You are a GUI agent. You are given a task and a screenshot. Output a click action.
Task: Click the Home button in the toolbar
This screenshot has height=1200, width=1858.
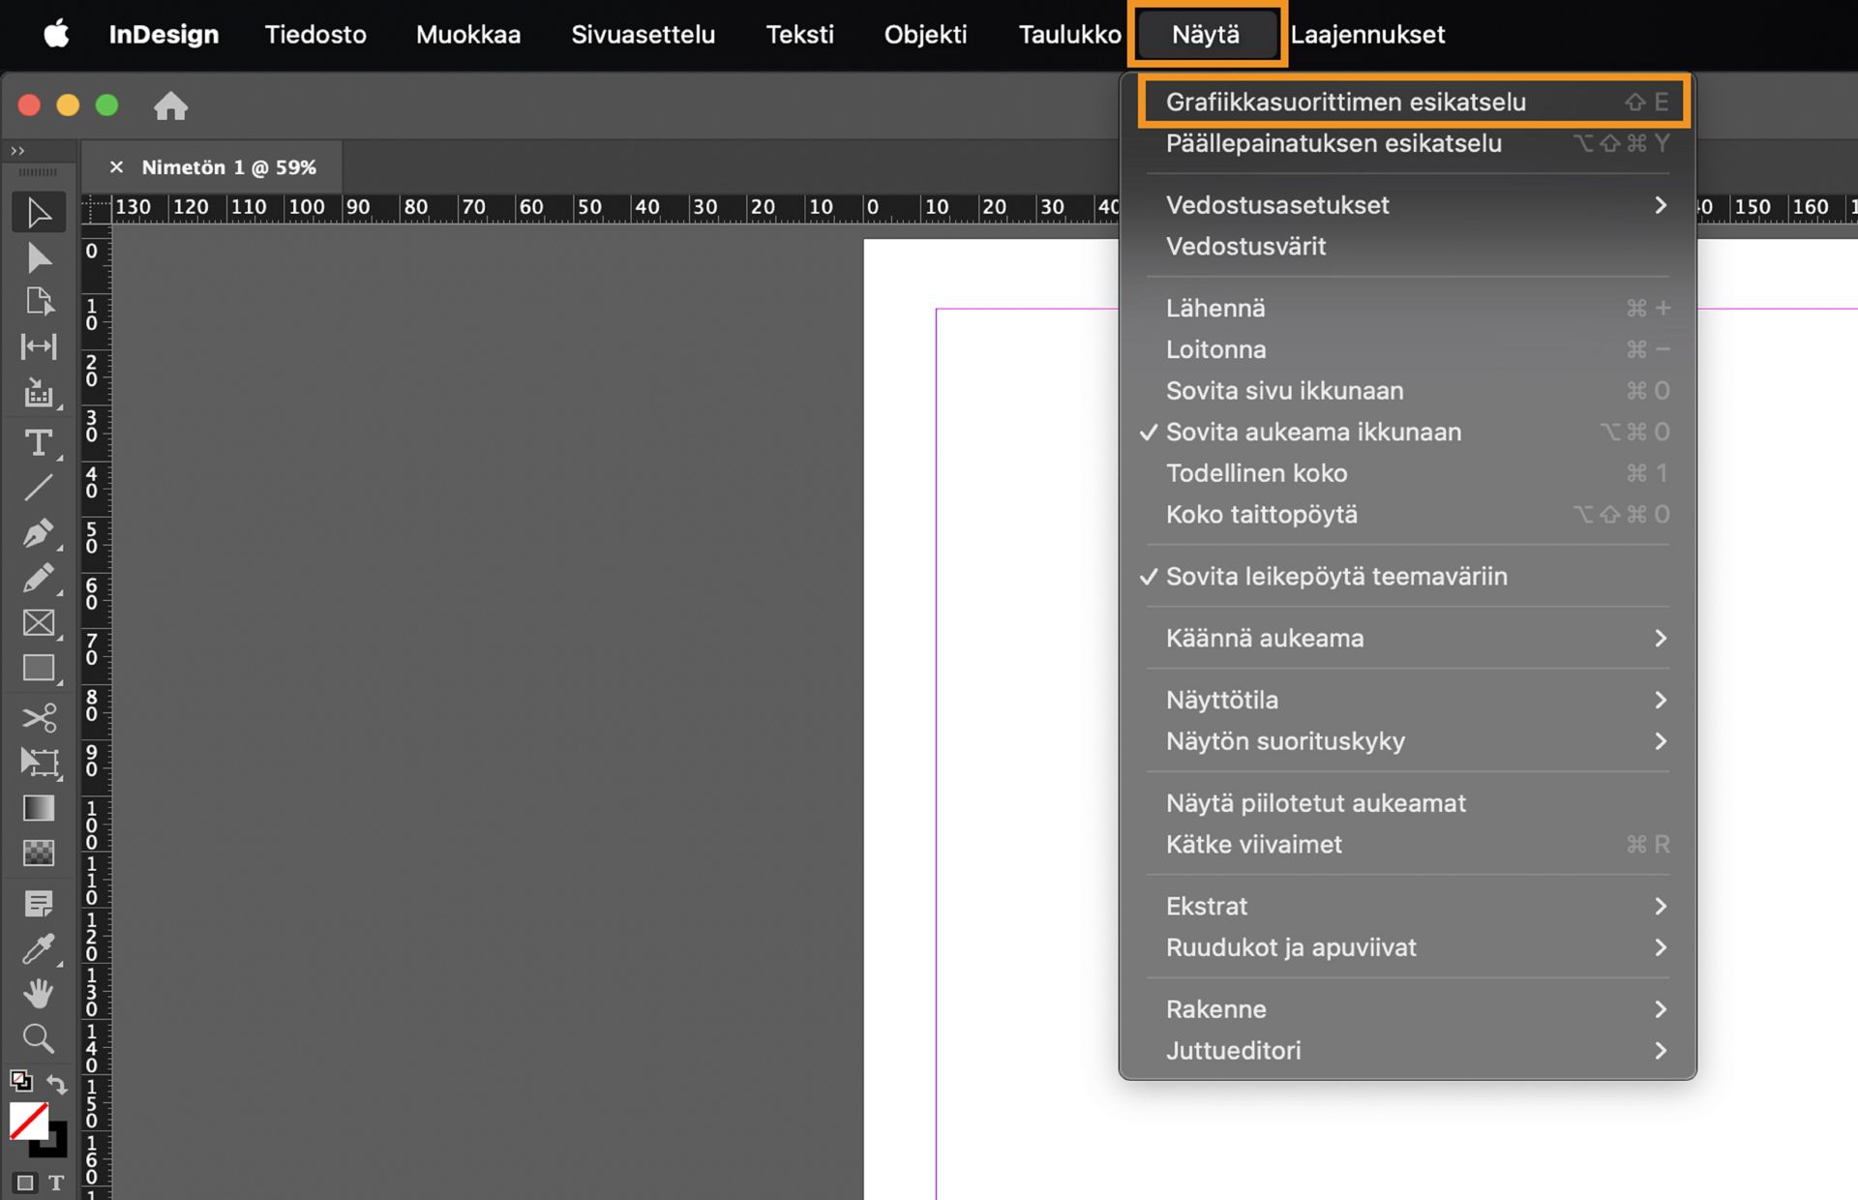tap(171, 106)
